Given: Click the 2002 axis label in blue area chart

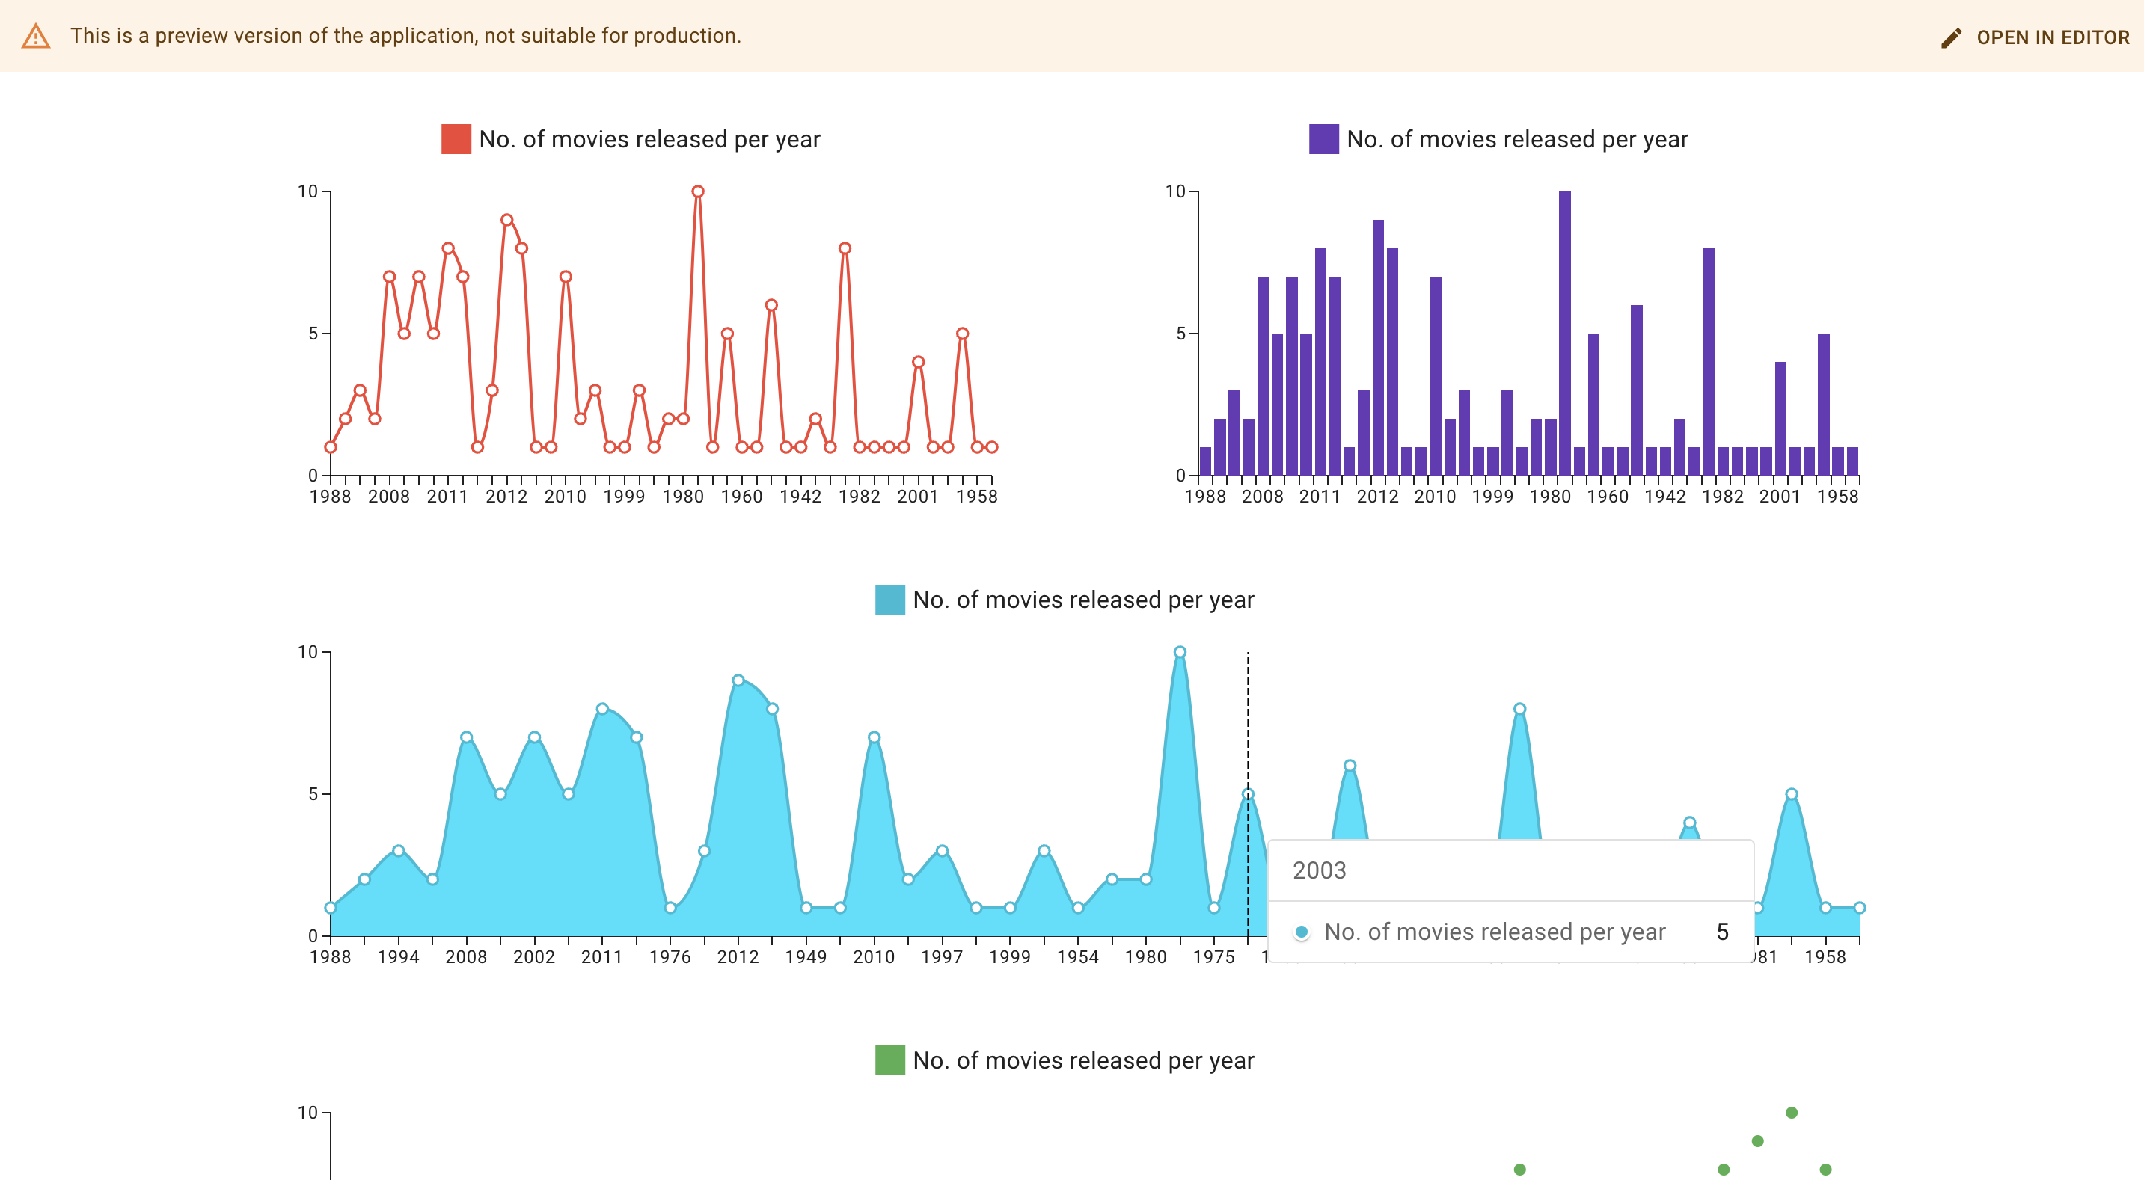Looking at the screenshot, I should (533, 957).
